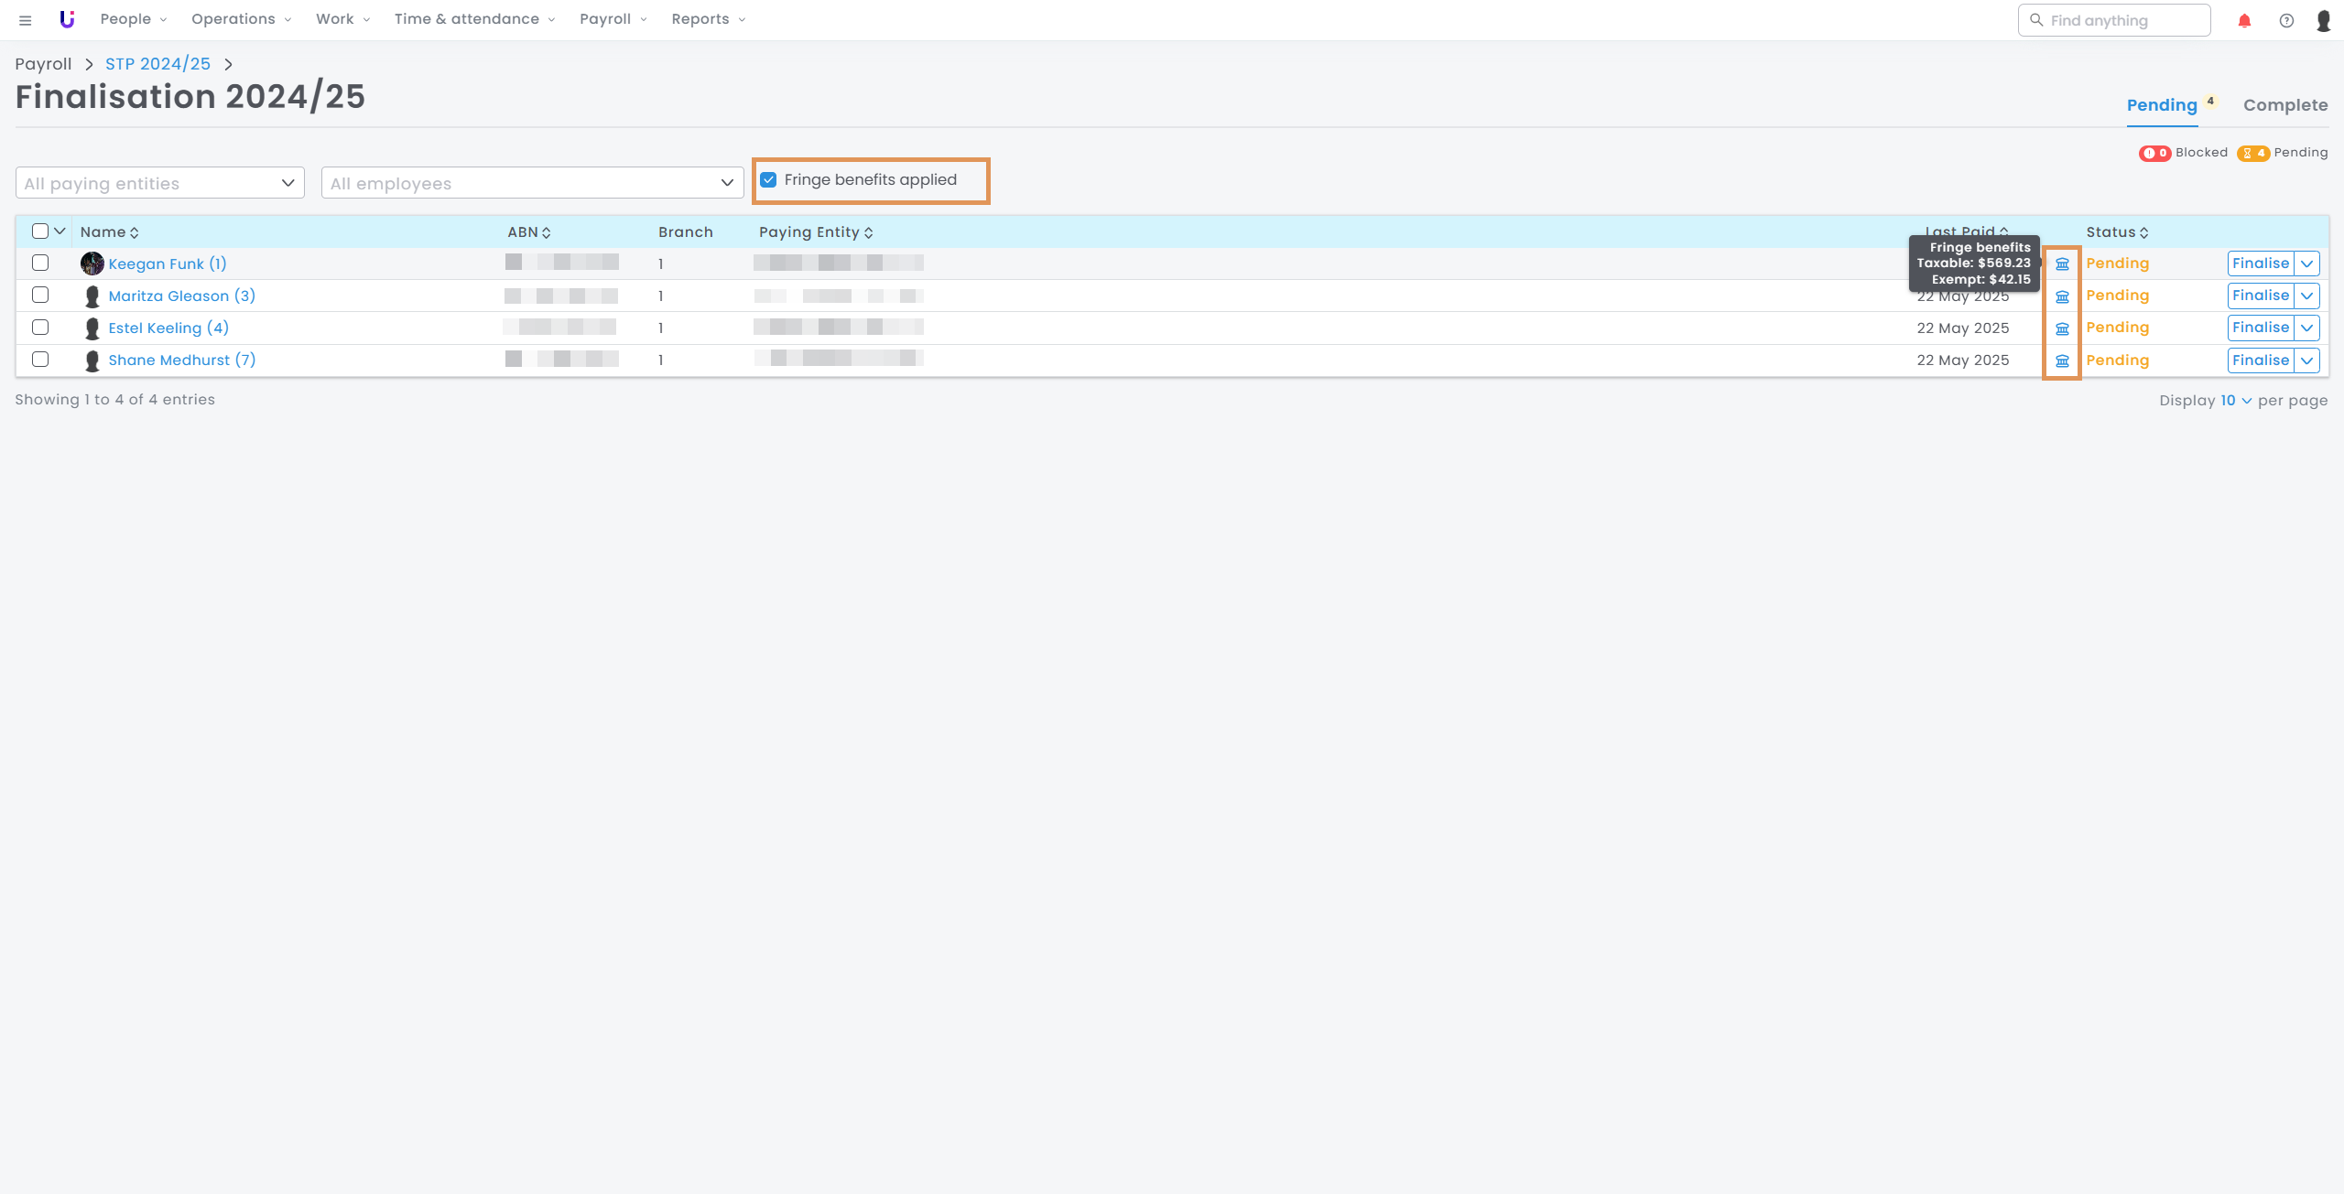The image size is (2344, 1194).
Task: Click the purple U home logo
Action: click(67, 19)
